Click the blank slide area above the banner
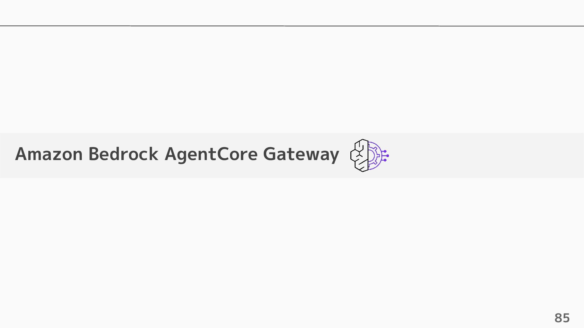Image resolution: width=584 pixels, height=328 pixels. click(x=292, y=80)
